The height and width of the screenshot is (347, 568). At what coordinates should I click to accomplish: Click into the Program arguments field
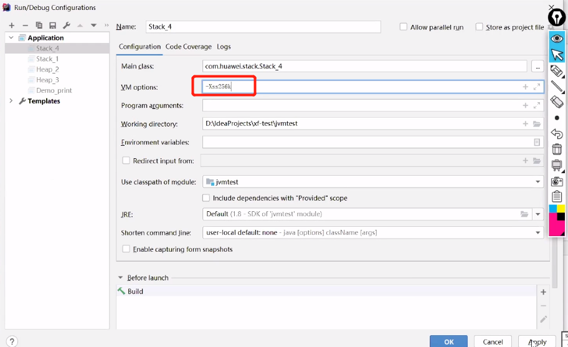click(361, 105)
